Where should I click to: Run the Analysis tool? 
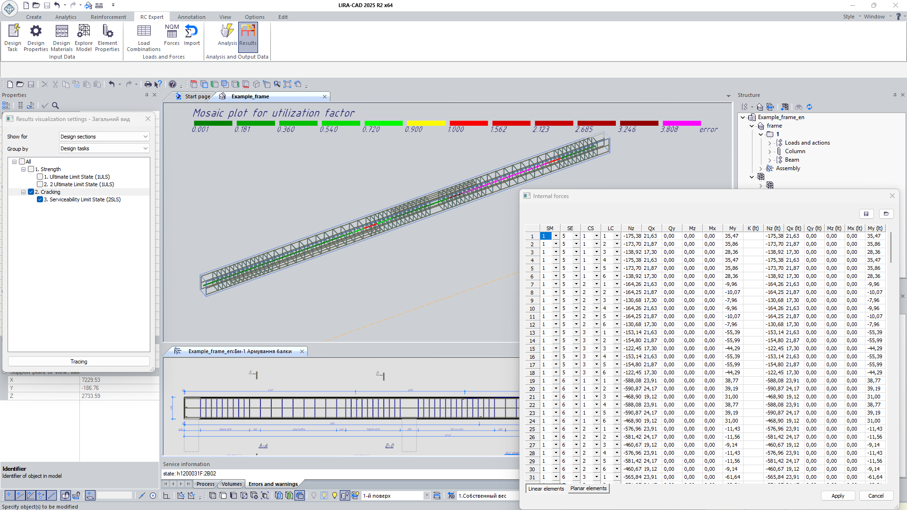point(227,35)
